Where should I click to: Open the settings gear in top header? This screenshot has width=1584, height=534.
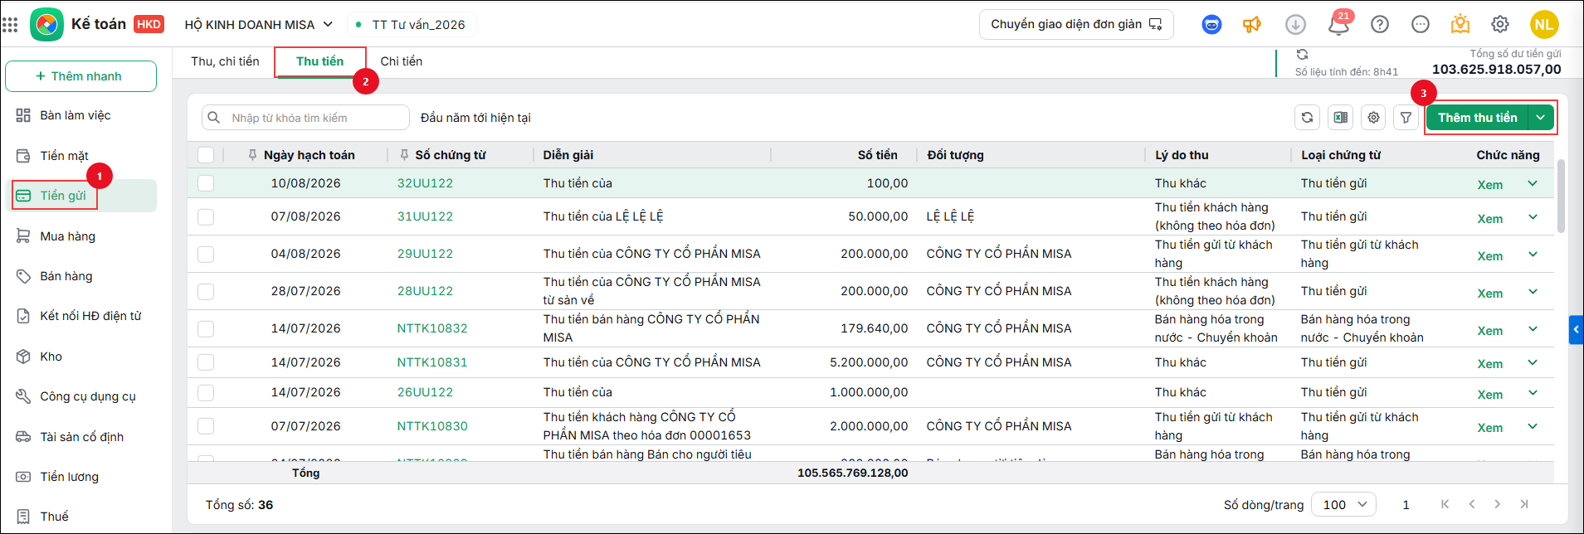pos(1500,25)
